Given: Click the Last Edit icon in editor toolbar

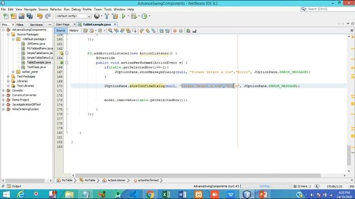Looking at the screenshot, I should (85, 31).
